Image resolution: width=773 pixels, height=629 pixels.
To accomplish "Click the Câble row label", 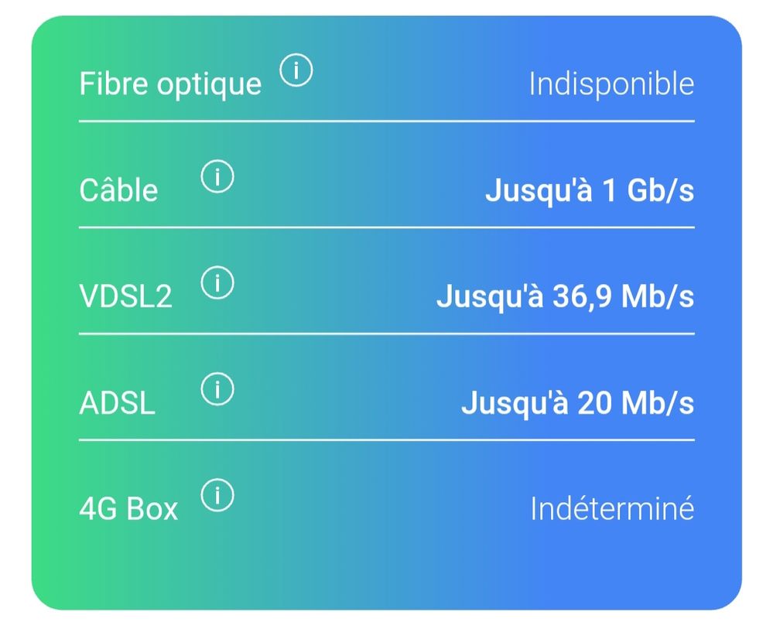I will coord(118,190).
